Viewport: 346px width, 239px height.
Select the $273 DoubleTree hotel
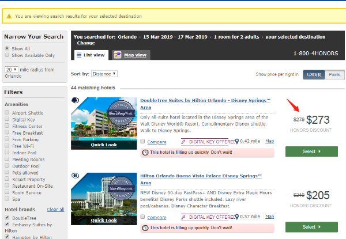(x=311, y=151)
